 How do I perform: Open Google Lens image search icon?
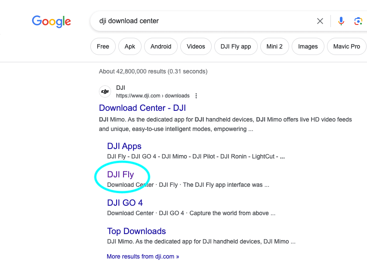coord(358,21)
